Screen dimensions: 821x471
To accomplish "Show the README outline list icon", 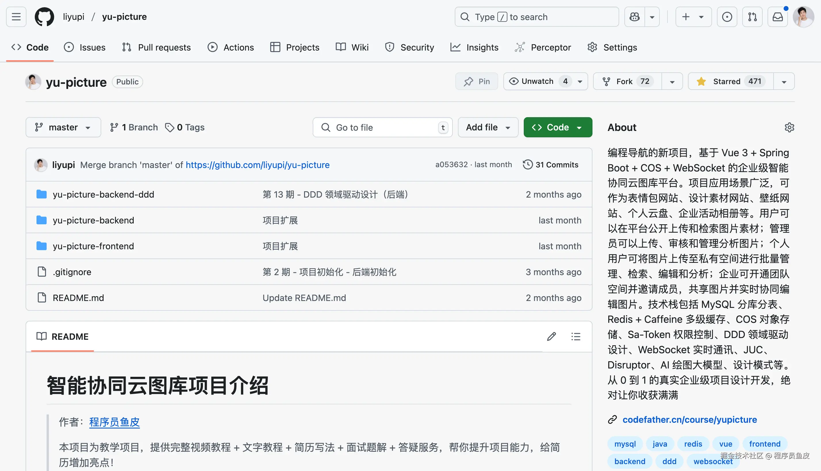I will click(x=576, y=336).
